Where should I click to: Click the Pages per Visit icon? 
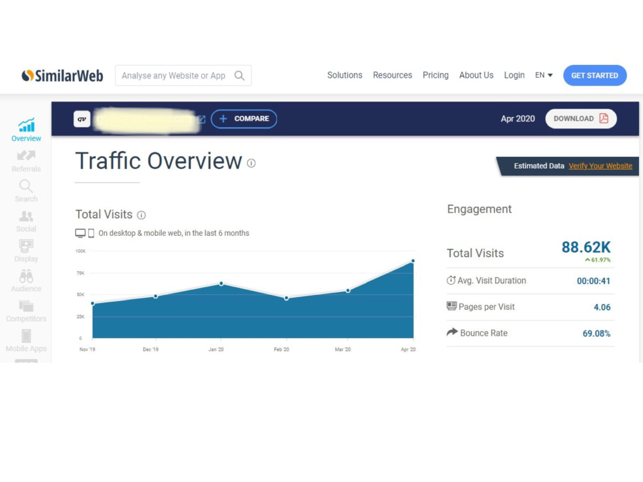click(451, 306)
